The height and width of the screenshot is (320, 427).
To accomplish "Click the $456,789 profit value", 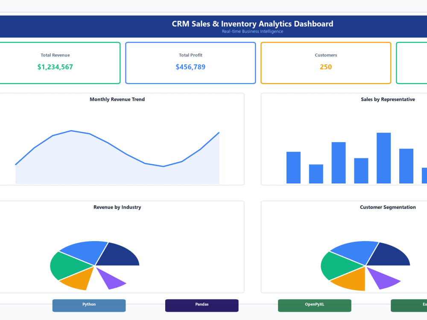I will [x=190, y=67].
